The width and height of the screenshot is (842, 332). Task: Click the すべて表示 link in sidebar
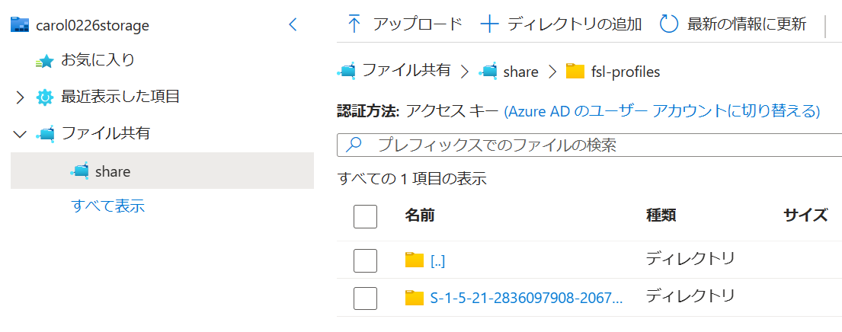pos(108,206)
